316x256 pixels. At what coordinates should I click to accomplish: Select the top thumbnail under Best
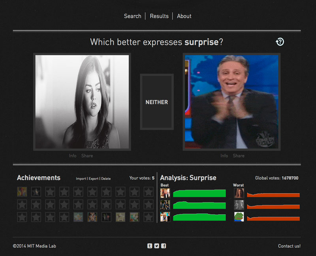[165, 193]
